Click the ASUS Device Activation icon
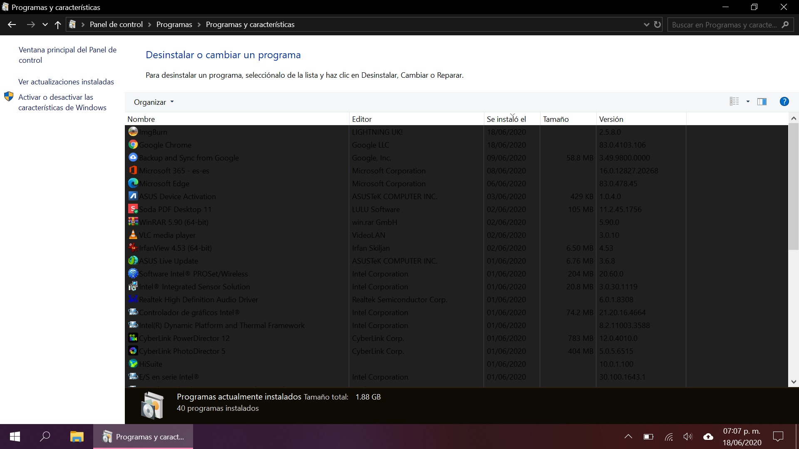 tap(133, 196)
